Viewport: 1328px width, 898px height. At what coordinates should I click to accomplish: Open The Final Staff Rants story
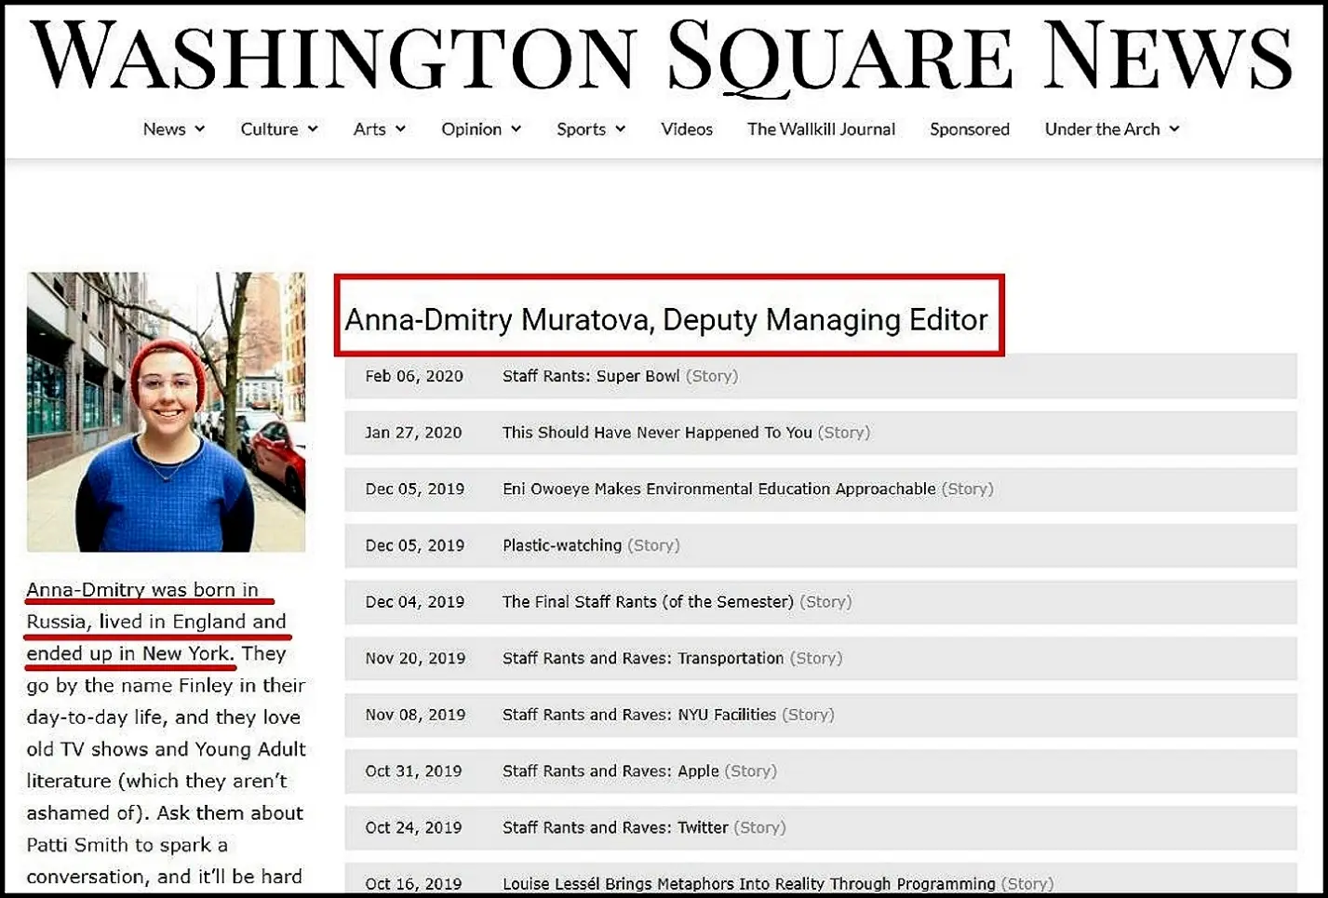(648, 602)
